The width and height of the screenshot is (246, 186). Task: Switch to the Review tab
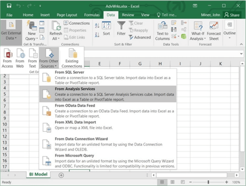128,15
